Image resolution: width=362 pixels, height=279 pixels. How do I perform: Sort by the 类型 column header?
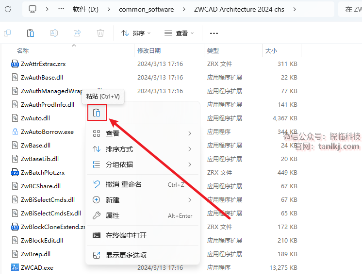[x=213, y=51]
